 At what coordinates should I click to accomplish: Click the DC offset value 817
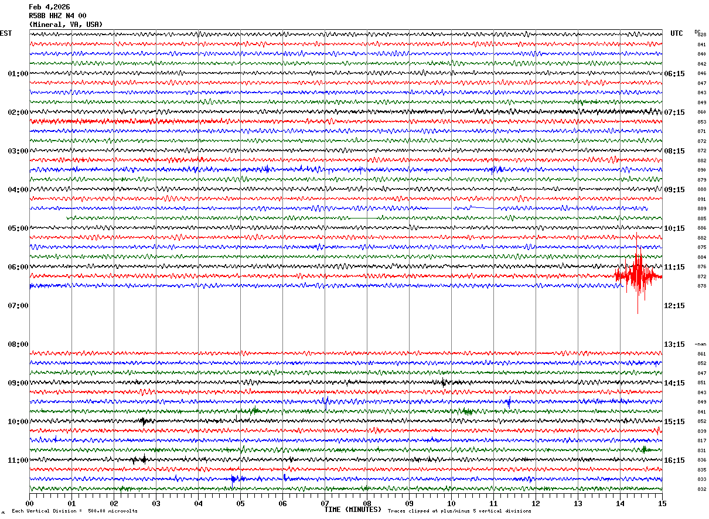(702, 441)
